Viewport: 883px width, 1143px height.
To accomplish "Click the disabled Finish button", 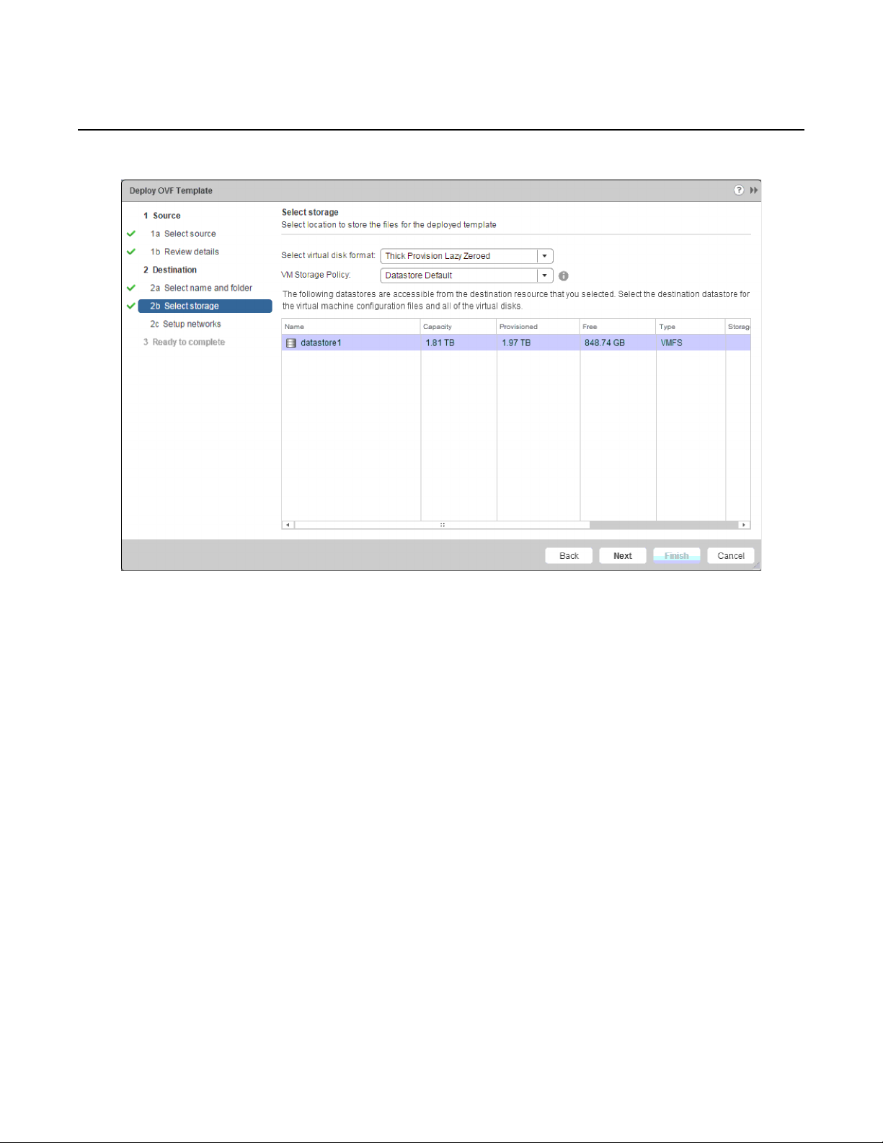I will coord(677,556).
